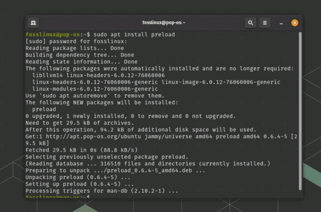321x212 pixels.
Task: Click 'Selecting previously unselected package preload.'
Action: (x=106, y=157)
